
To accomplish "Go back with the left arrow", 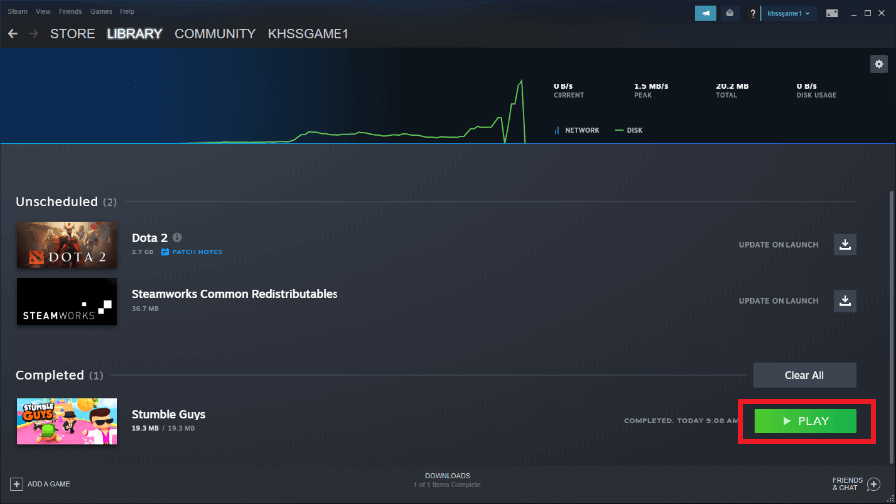I will 13,34.
